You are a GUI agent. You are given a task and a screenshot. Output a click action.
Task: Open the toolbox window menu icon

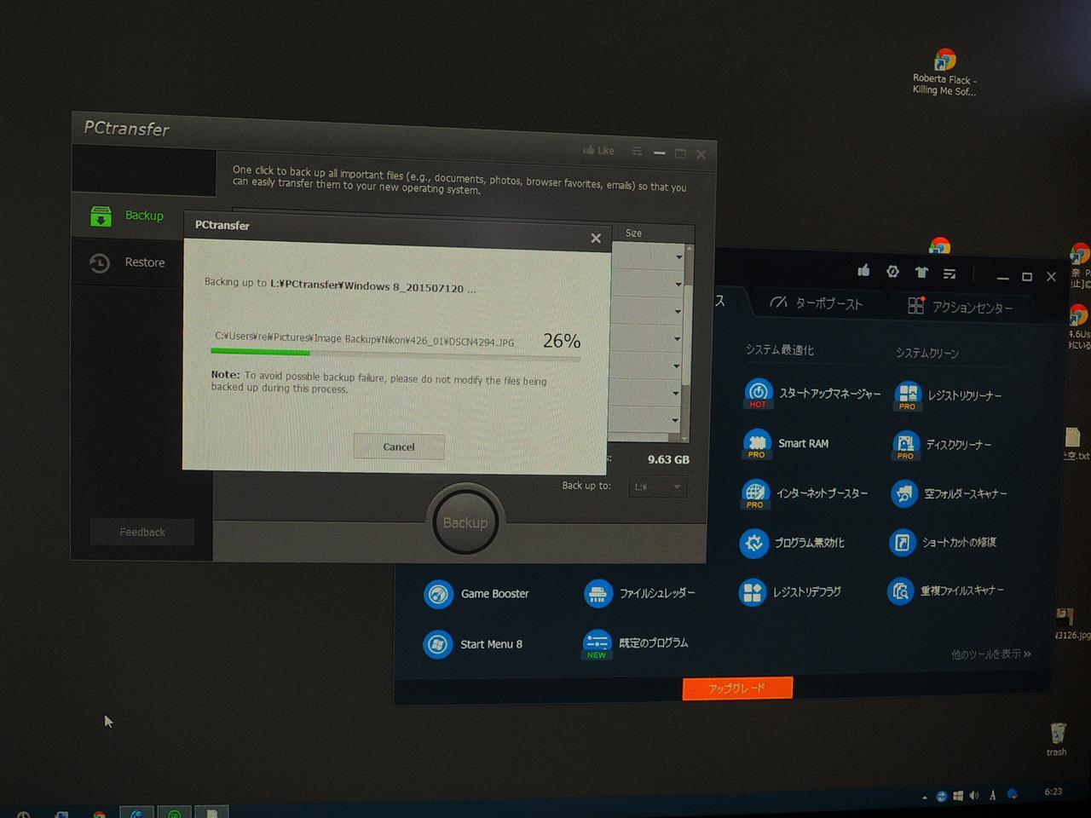coord(950,274)
